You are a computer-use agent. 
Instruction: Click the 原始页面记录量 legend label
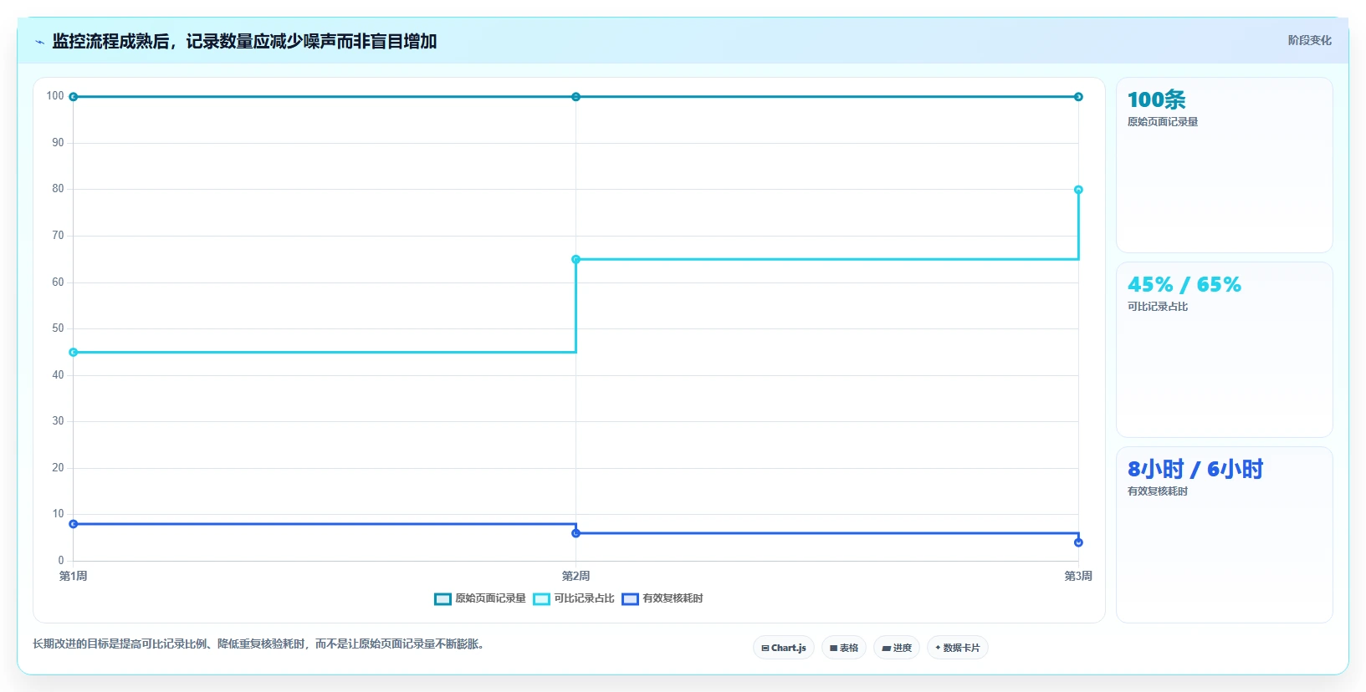(x=490, y=598)
